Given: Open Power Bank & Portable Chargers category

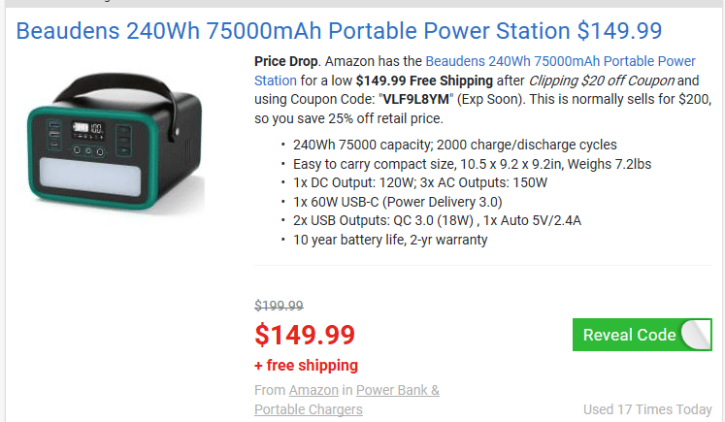Looking at the screenshot, I should (x=397, y=390).
